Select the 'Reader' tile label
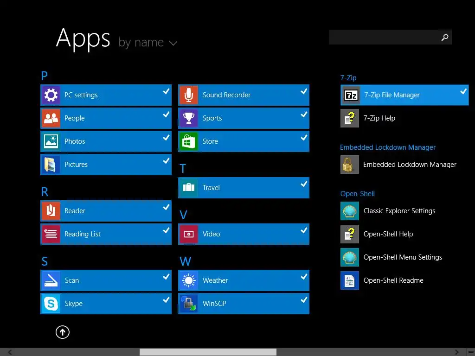This screenshot has width=475, height=356. pos(75,211)
